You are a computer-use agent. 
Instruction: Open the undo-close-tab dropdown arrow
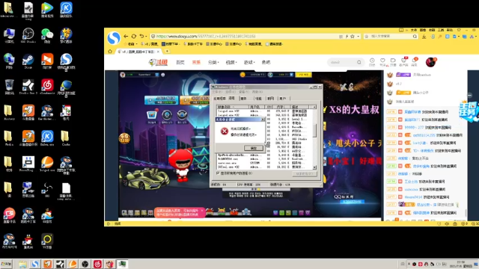[x=146, y=37]
